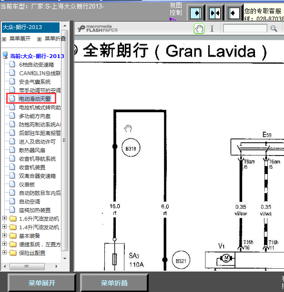
Task: Select the FlashPaper hand pan tool
Action: (x=199, y=29)
